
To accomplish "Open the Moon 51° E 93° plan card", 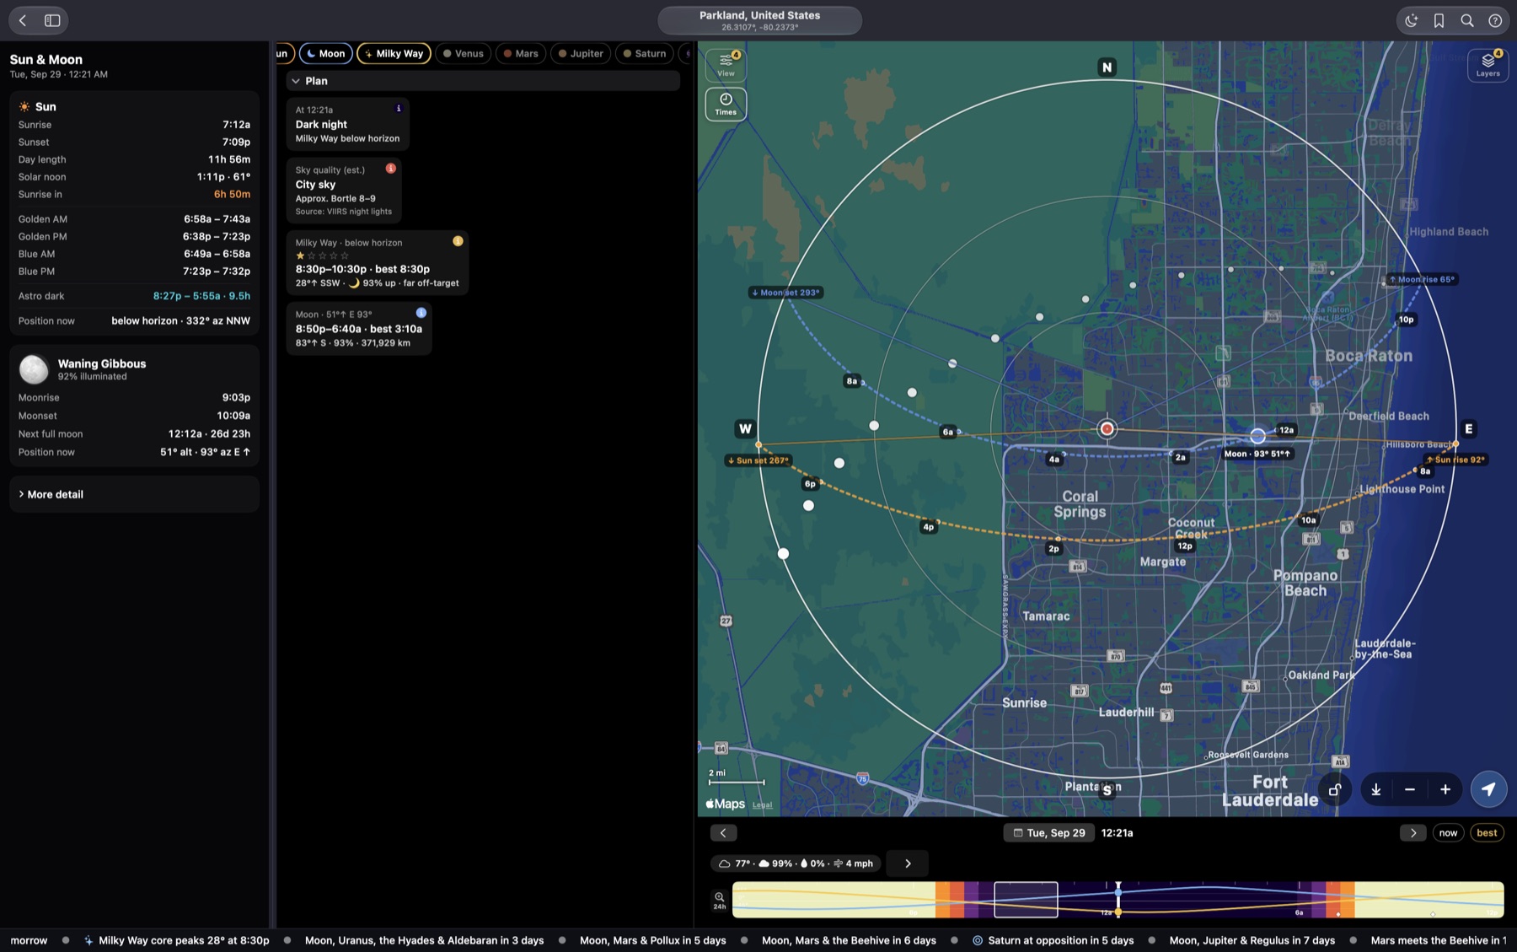I will [359, 328].
